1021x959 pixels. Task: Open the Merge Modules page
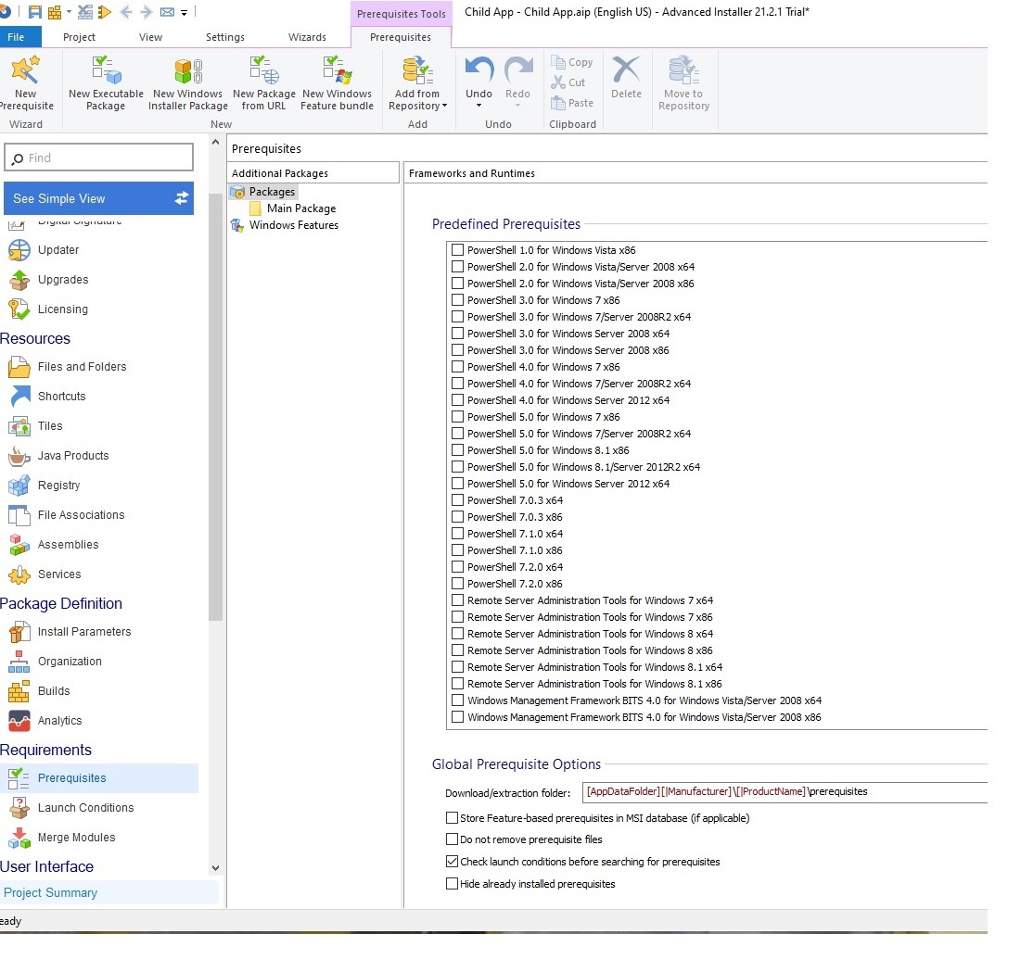(x=76, y=838)
